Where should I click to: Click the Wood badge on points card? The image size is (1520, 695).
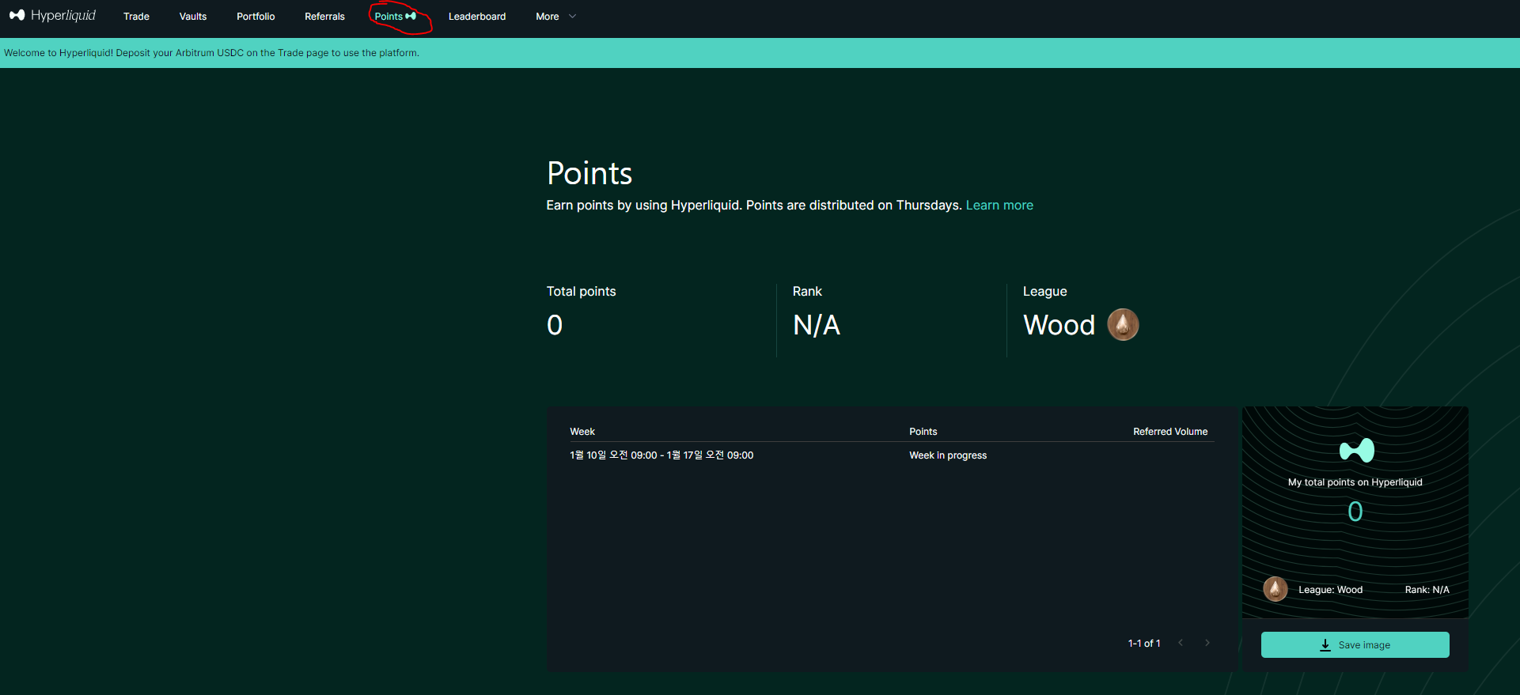[1276, 589]
